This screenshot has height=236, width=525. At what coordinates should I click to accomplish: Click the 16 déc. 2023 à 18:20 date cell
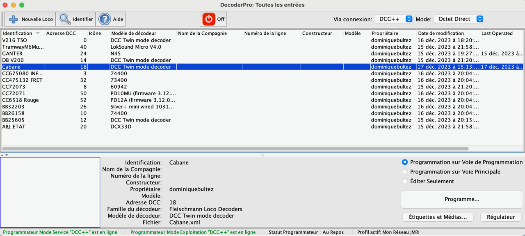pos(448,40)
